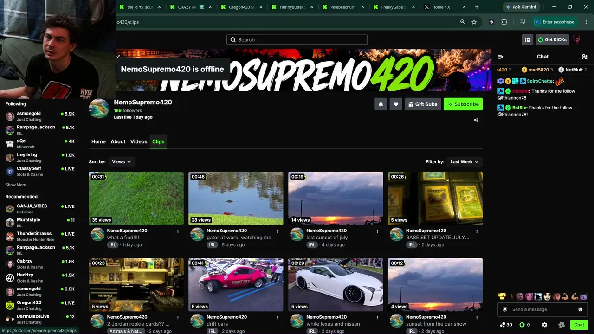Click the IRL tag under 'drift cars'

pos(212,331)
